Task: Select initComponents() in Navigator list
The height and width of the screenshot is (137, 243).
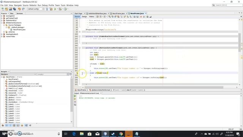Action: point(14,81)
